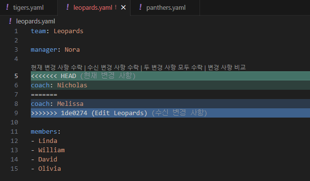Accept current change via 현재 변경 사항 수락
This screenshot has width=310, height=181.
click(57, 67)
